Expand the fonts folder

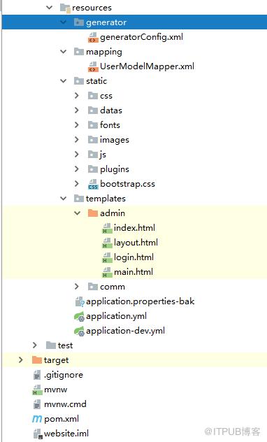77,125
